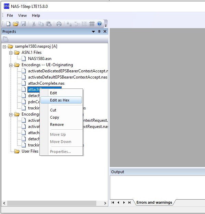Screen dimensions: 205x214
Task: Collapse the second Encodings folder
Action: click(x=11, y=115)
